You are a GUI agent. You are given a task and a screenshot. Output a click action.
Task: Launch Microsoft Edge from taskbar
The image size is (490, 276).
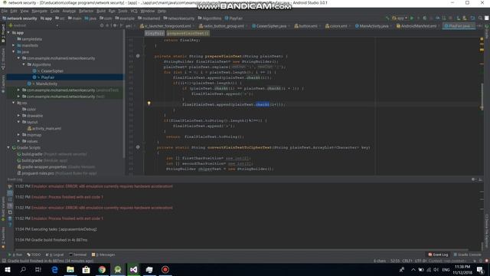[54, 269]
